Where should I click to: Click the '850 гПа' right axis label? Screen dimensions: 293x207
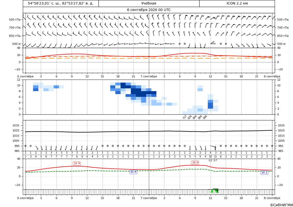(x=283, y=36)
